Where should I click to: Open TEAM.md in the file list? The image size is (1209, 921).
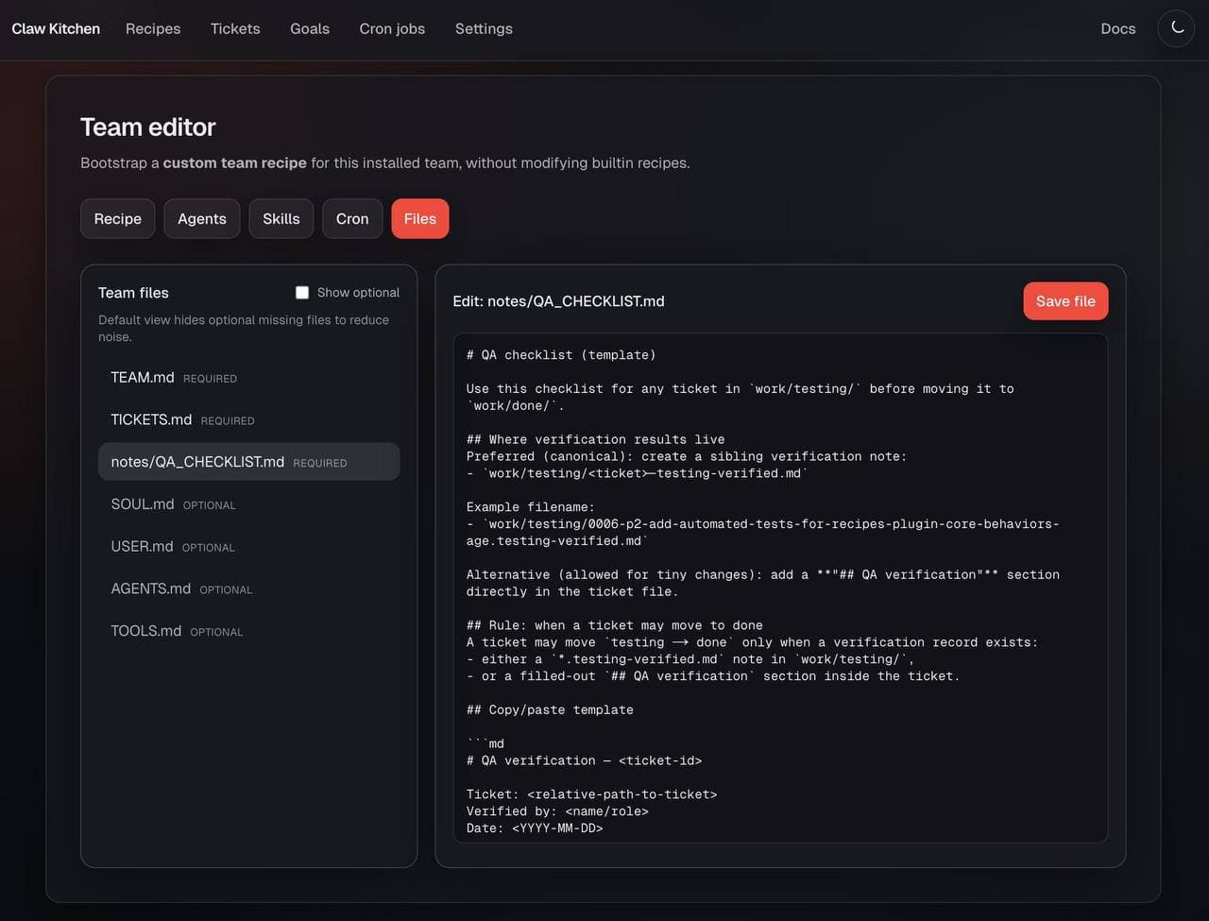point(143,378)
